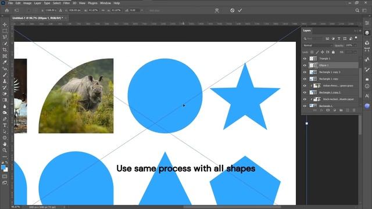
Task: Open the Image menu
Action: [27, 3]
